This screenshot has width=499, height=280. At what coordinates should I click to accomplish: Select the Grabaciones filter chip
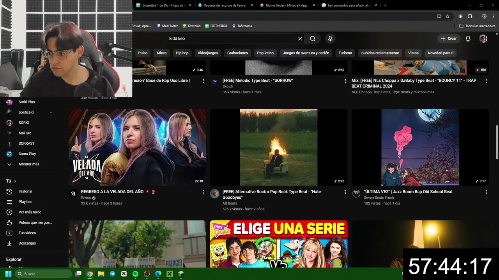tap(237, 53)
